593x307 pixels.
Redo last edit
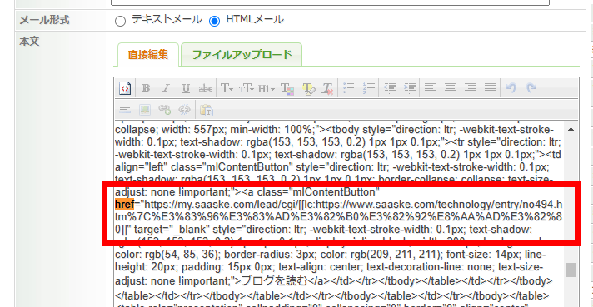(x=531, y=88)
